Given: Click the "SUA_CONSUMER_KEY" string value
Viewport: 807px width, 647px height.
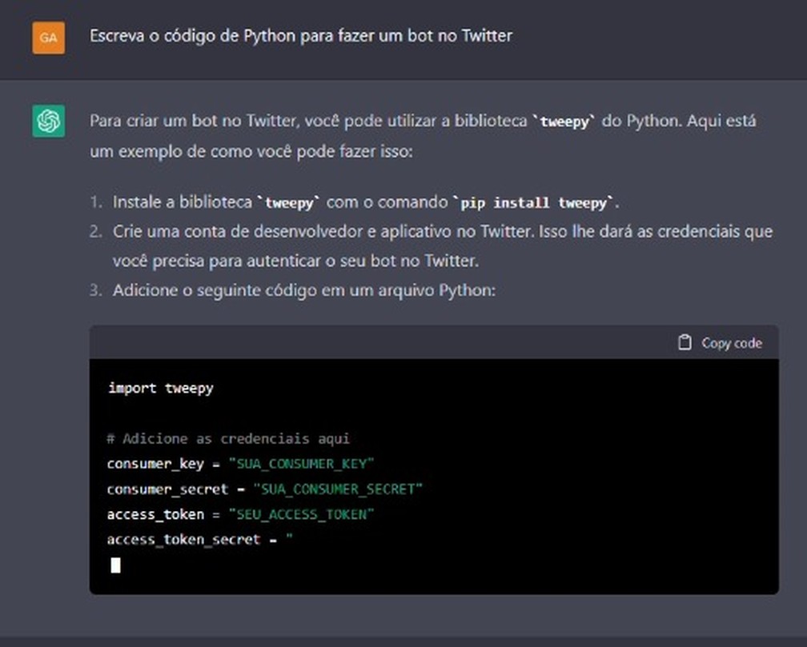Looking at the screenshot, I should tap(301, 464).
